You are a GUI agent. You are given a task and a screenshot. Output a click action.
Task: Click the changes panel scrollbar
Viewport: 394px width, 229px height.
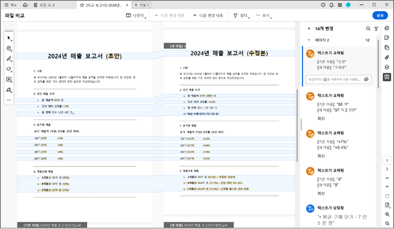[x=378, y=63]
